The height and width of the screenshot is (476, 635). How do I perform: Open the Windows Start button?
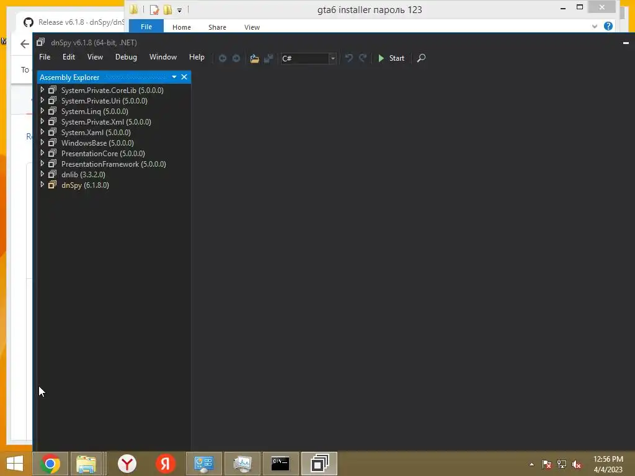click(15, 464)
